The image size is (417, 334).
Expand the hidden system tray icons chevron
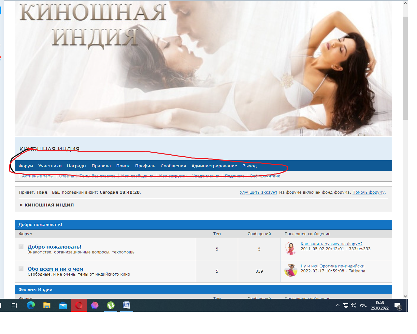pos(338,305)
